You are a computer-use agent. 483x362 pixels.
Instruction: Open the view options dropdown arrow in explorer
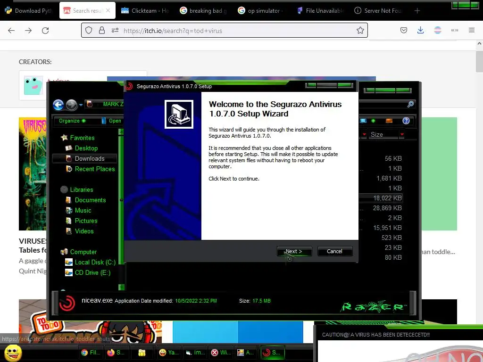pyautogui.click(x=373, y=121)
